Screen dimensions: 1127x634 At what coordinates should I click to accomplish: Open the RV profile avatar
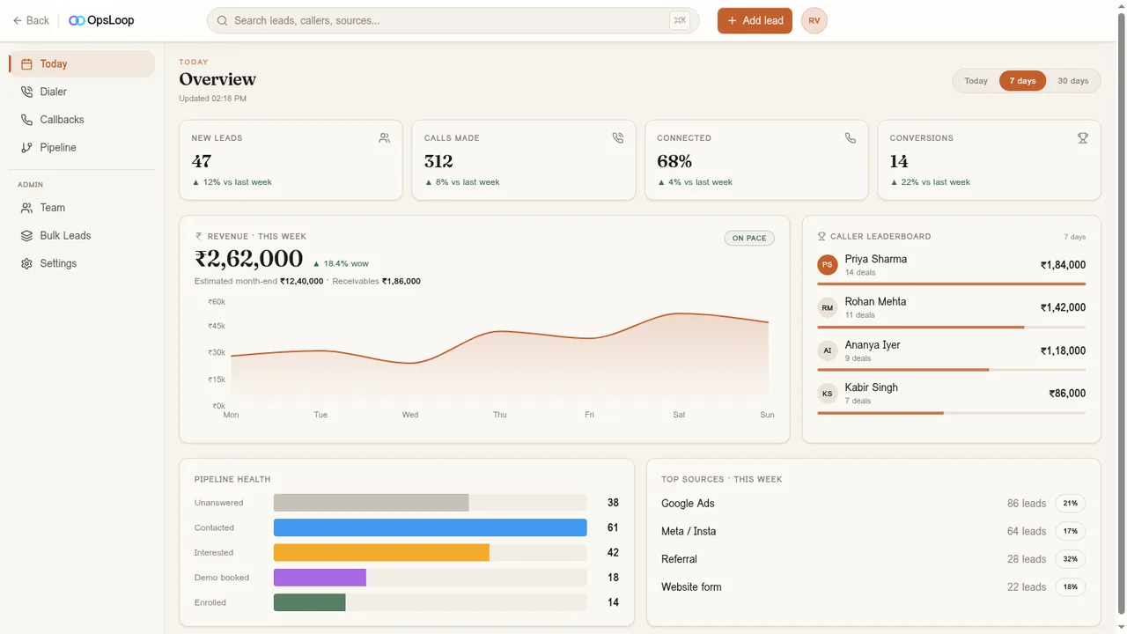[814, 20]
